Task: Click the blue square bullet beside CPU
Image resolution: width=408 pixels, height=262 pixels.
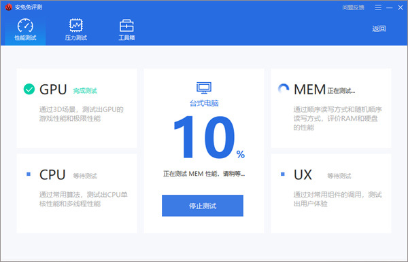Action: click(29, 174)
